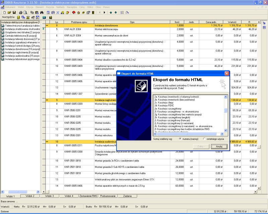Collapse the 'Instalacja domofonowa' section row
The height and width of the screenshot is (214, 268).
point(47,25)
